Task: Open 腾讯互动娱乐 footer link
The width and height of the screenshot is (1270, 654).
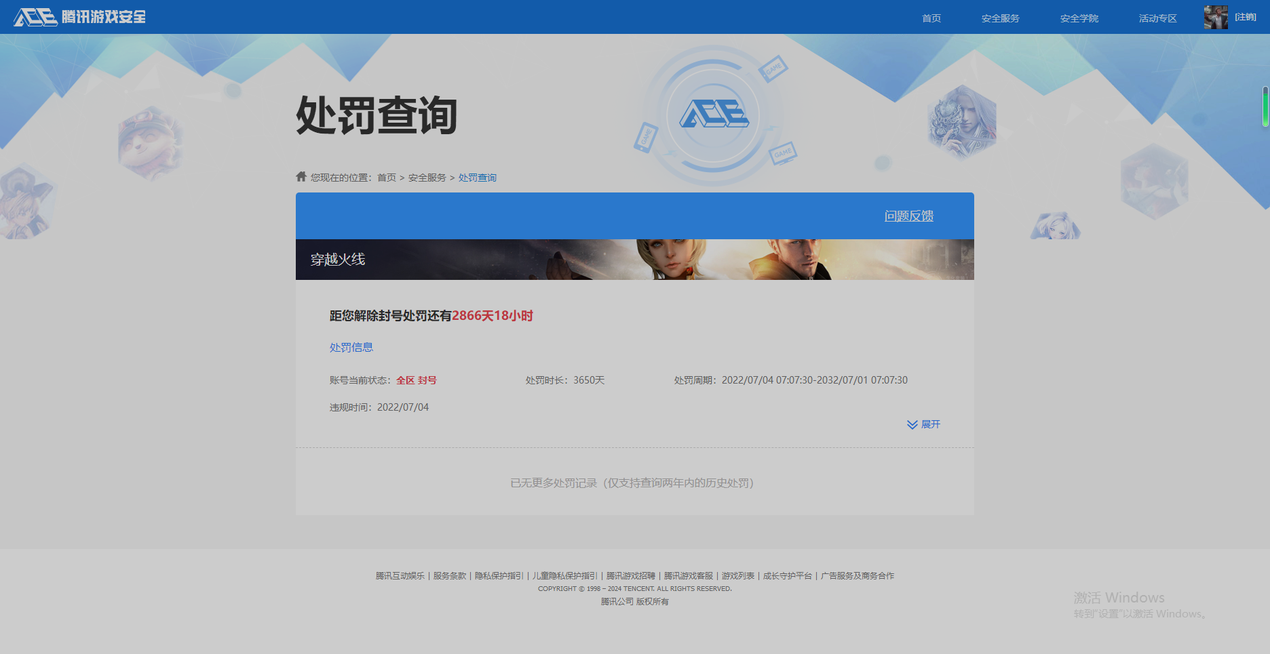Action: click(x=400, y=575)
